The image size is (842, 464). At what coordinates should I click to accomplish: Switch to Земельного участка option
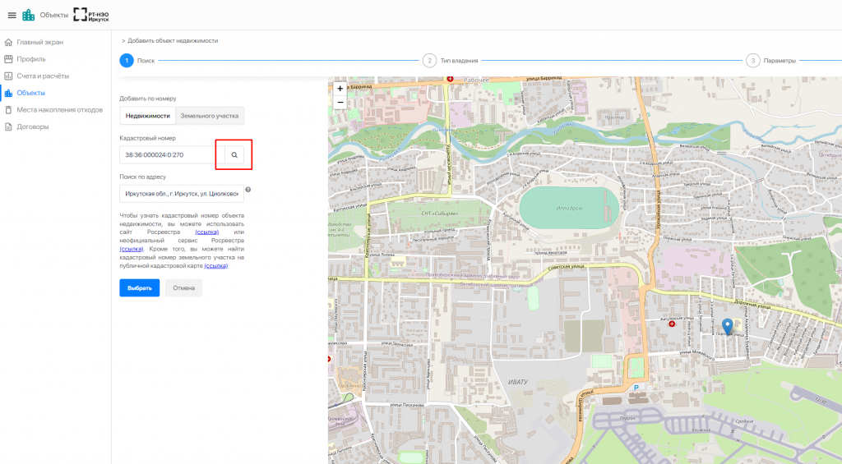[210, 116]
